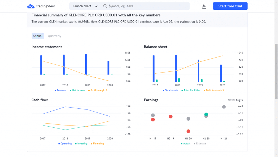Toggle the Financing cash flow legend item
Screen dimensions: 278x157
97,143
